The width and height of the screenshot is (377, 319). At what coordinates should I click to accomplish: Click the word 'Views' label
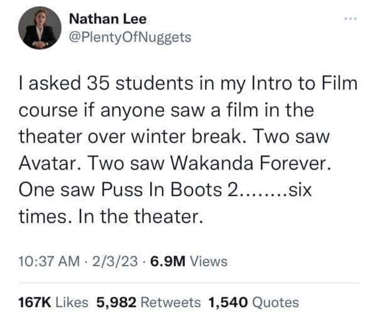tap(209, 261)
